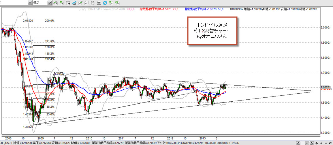Click the detach chart window icon
The width and height of the screenshot is (333, 145).
(86, 3)
